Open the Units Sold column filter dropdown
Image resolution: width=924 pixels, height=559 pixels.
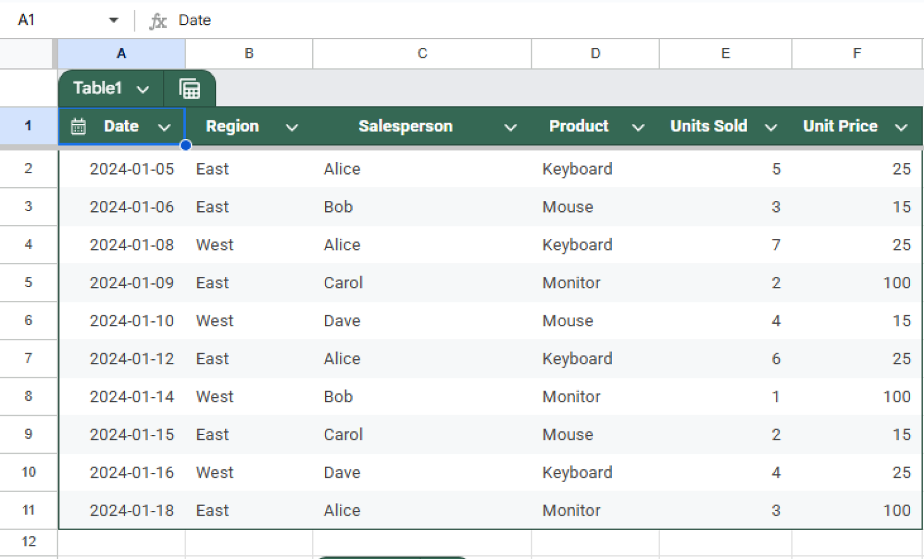(771, 127)
